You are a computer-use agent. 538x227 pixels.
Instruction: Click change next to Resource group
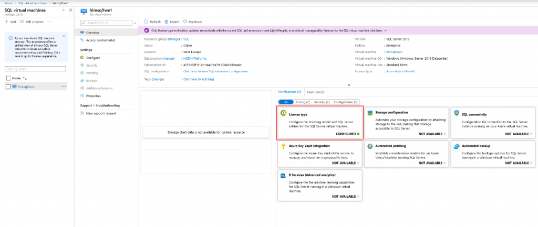pos(174,39)
